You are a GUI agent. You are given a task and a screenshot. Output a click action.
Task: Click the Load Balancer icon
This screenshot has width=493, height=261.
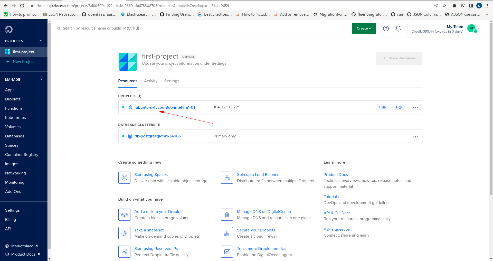227,178
